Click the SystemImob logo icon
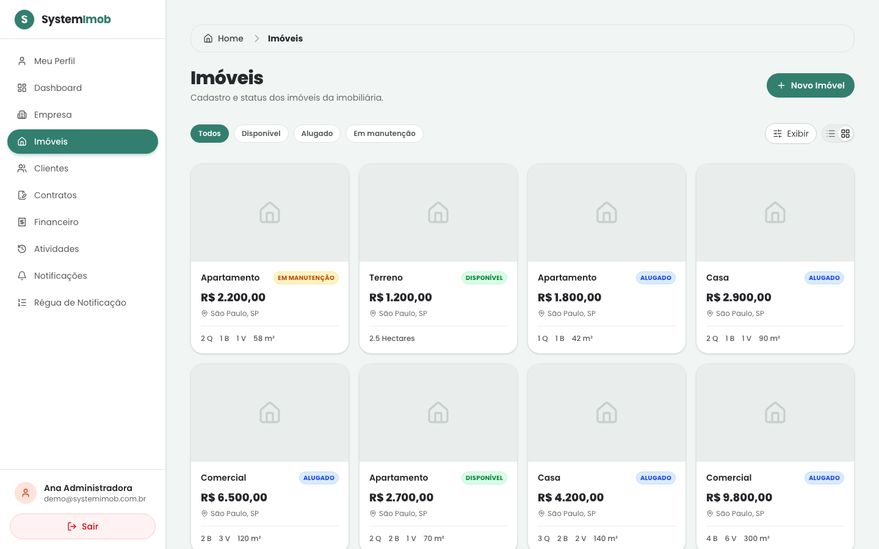The width and height of the screenshot is (879, 549). coord(24,20)
